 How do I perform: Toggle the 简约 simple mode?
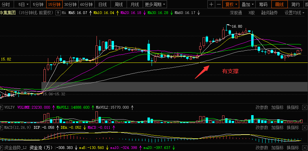[x=296, y=4]
